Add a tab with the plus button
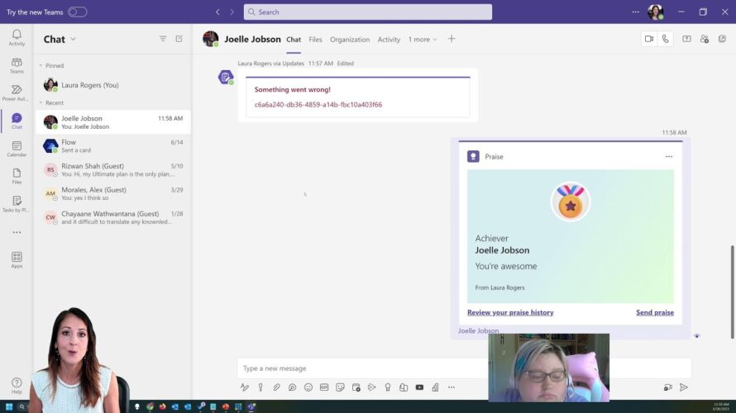Image resolution: width=736 pixels, height=413 pixels. coord(451,39)
